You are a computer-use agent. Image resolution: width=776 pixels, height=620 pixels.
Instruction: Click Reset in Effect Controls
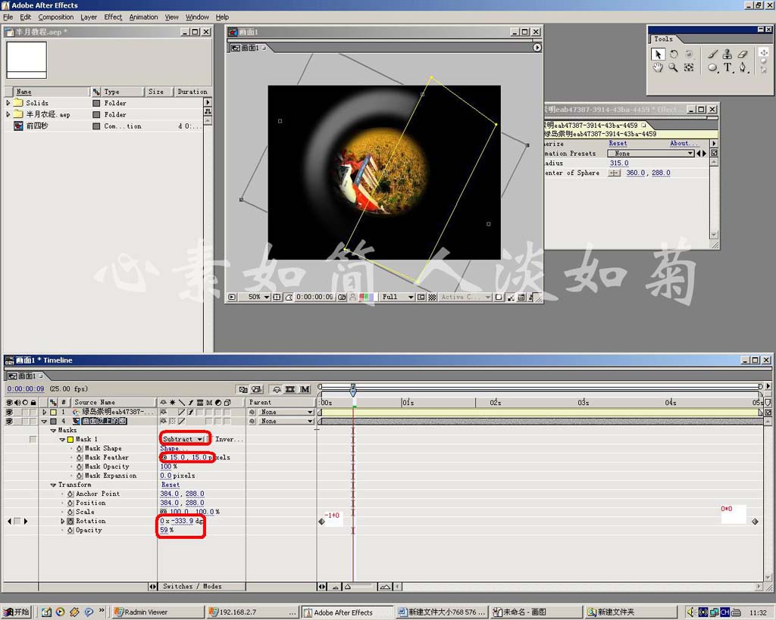[x=618, y=143]
